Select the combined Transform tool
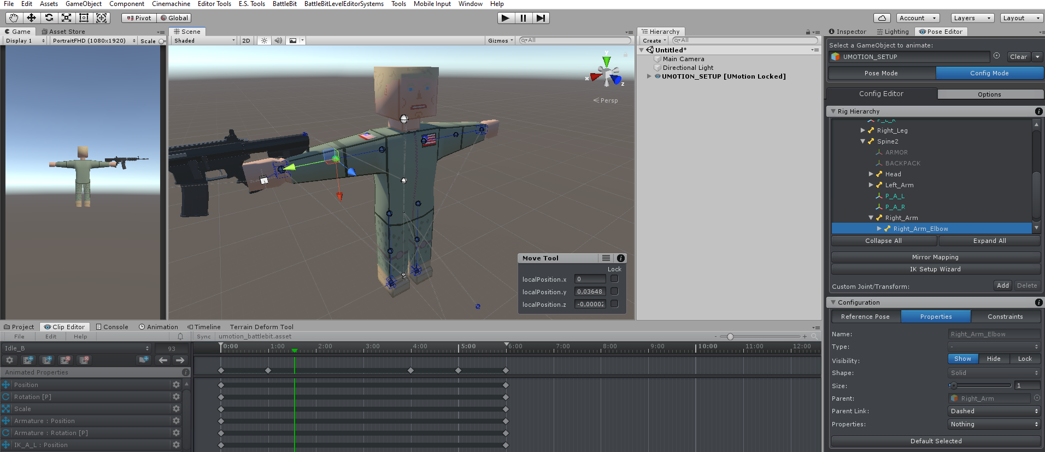The image size is (1045, 452). tap(102, 18)
